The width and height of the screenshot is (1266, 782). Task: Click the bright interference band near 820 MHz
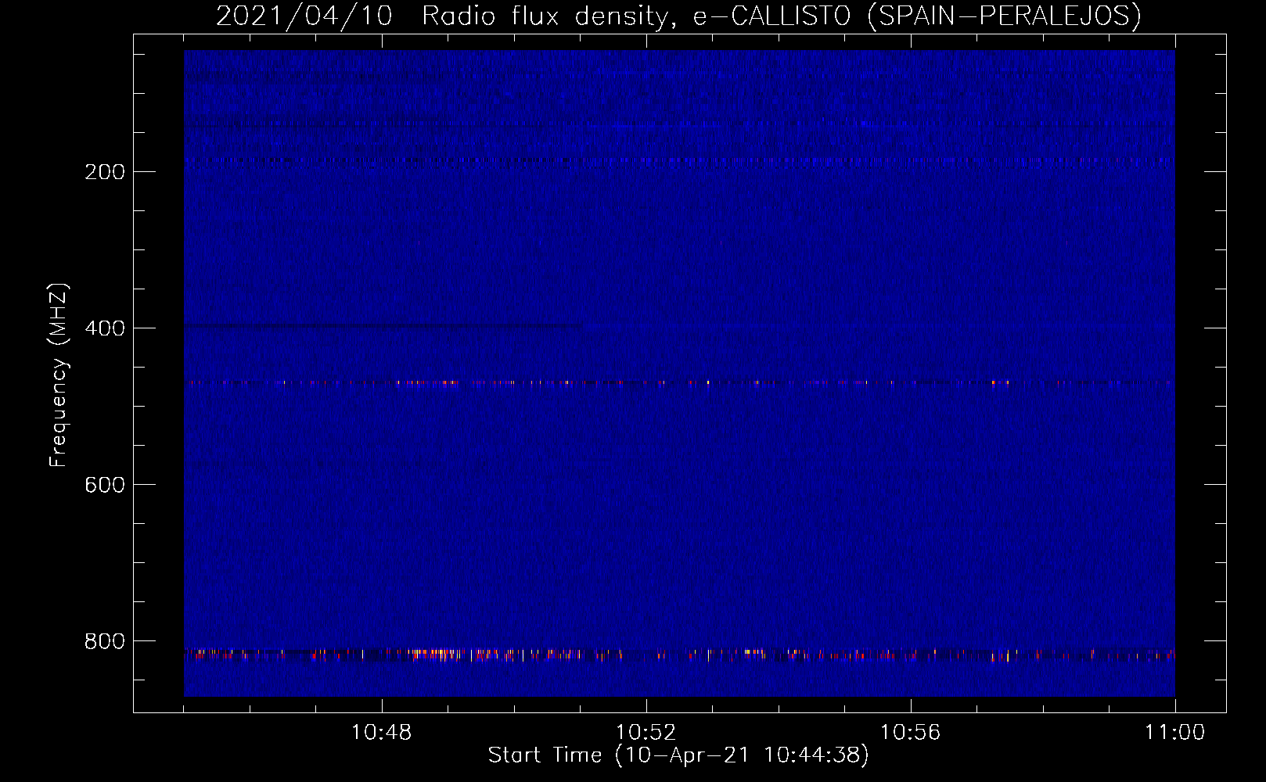(x=679, y=655)
